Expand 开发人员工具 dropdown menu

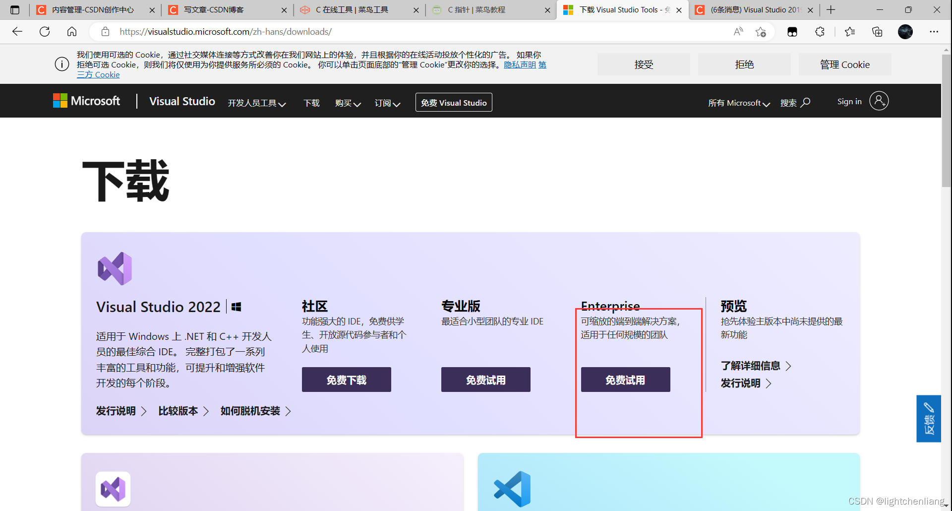point(257,103)
